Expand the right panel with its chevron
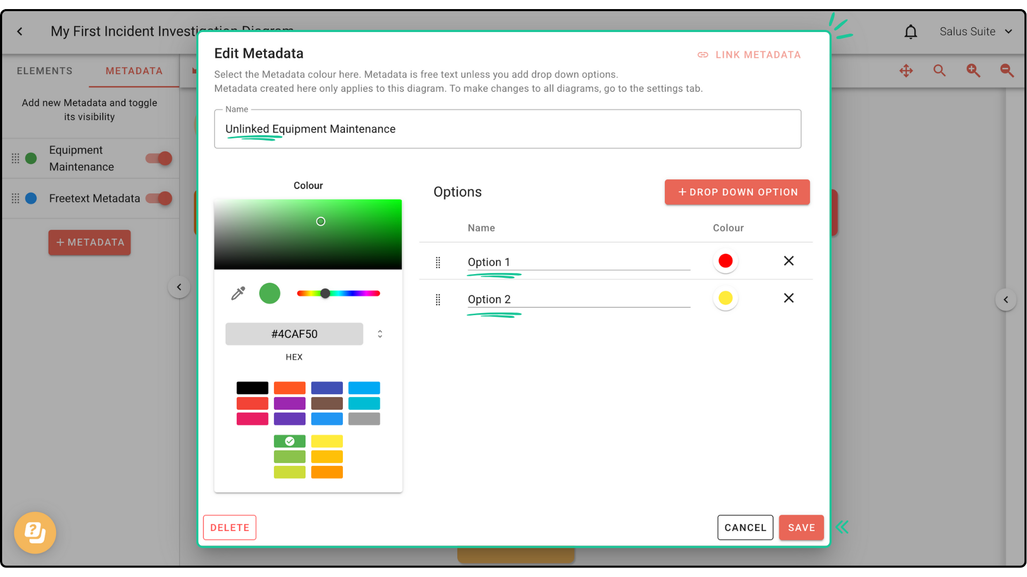Viewport: 1027px width, 577px height. coord(1006,300)
